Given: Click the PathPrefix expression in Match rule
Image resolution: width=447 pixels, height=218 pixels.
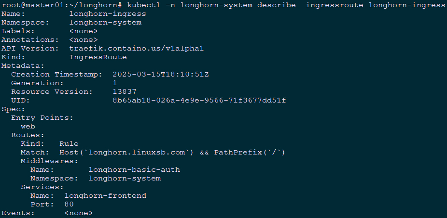Looking at the screenshot, I should click(x=250, y=153).
